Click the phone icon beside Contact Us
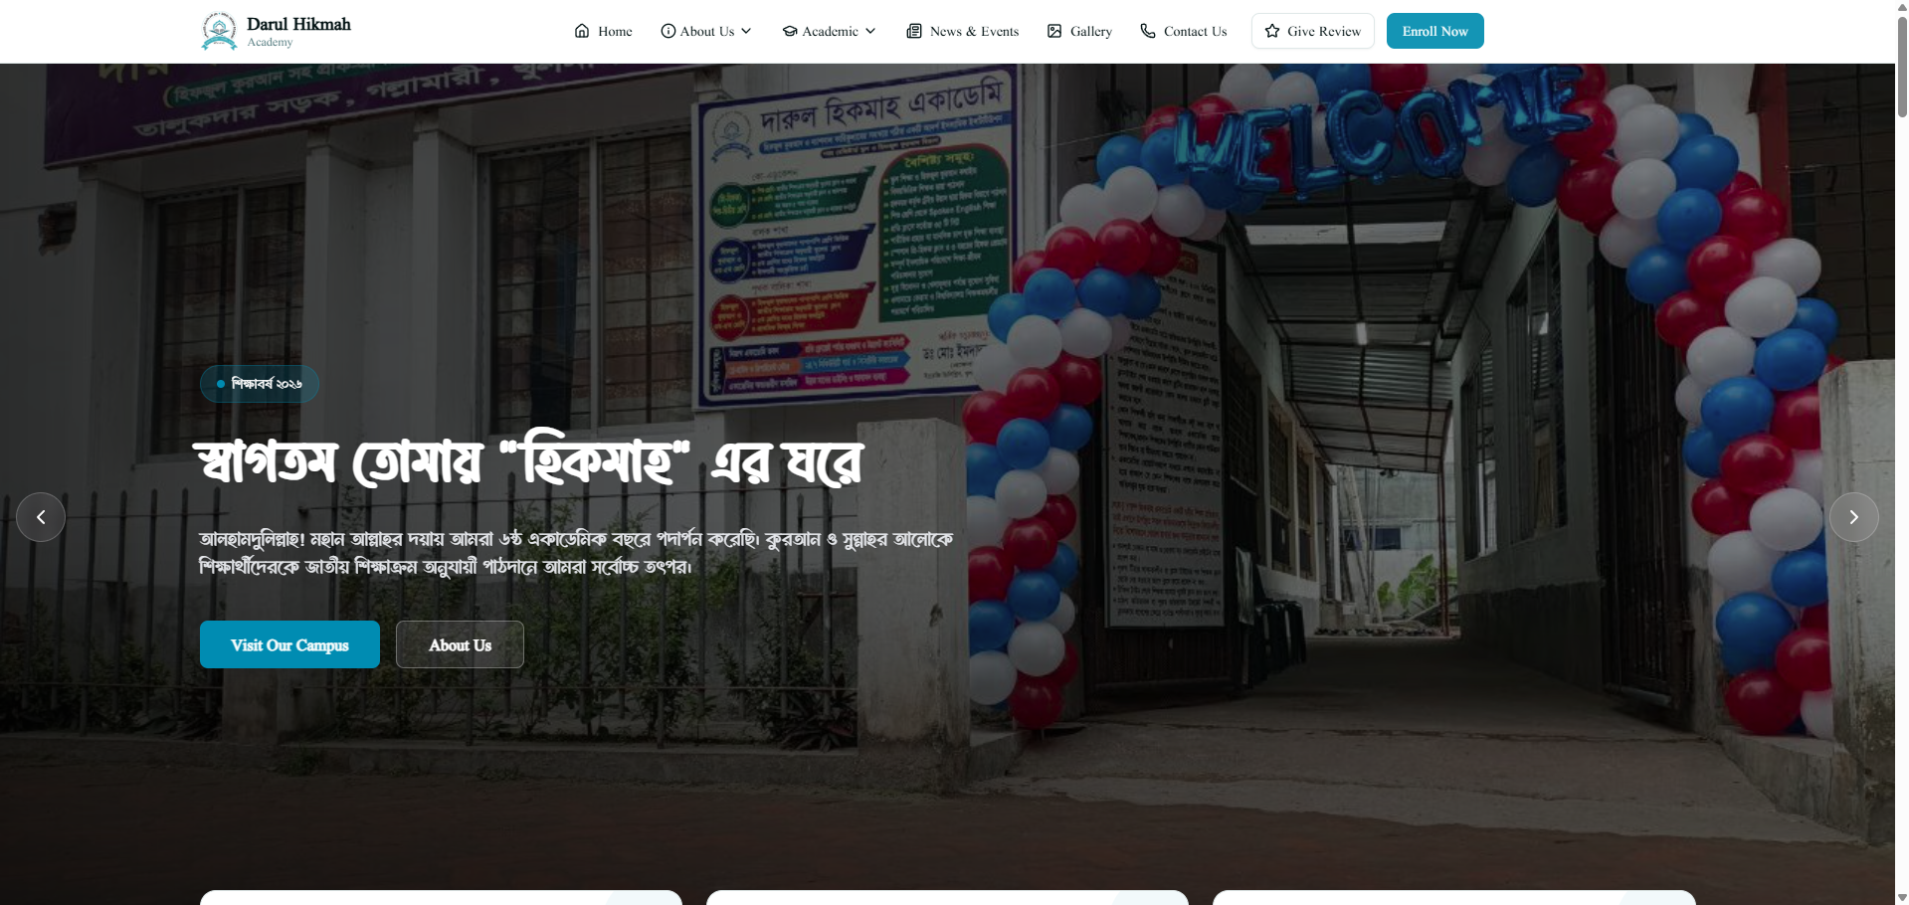Screen dimensions: 1909x905 [x=1148, y=31]
